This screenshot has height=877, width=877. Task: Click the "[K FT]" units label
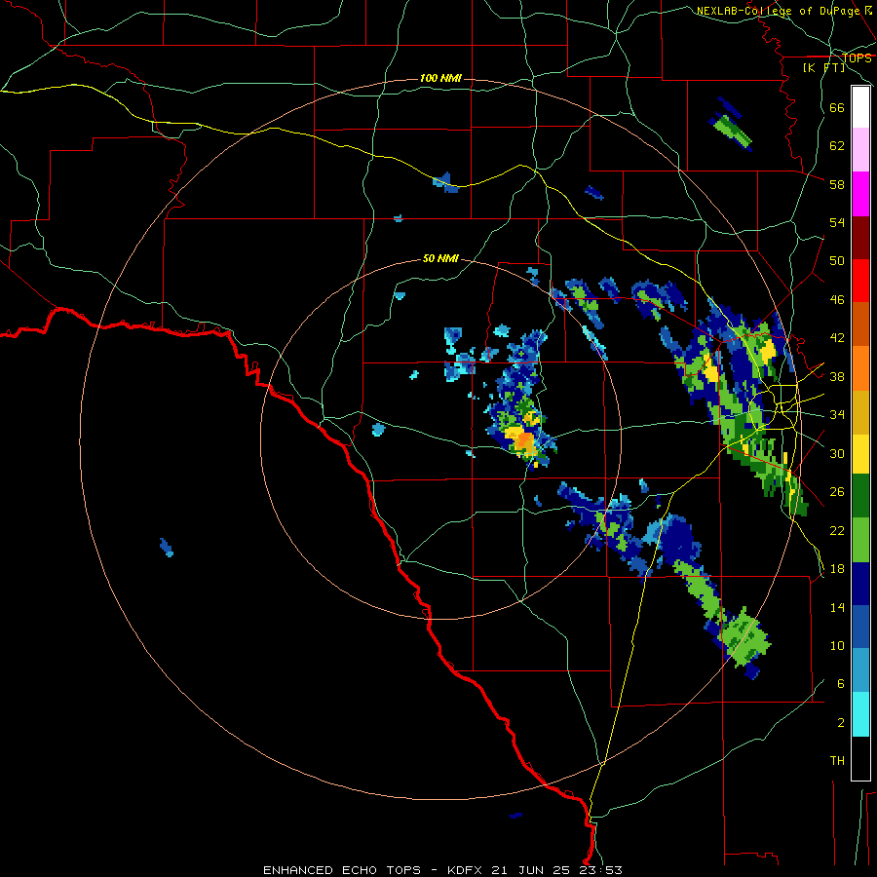pyautogui.click(x=823, y=67)
